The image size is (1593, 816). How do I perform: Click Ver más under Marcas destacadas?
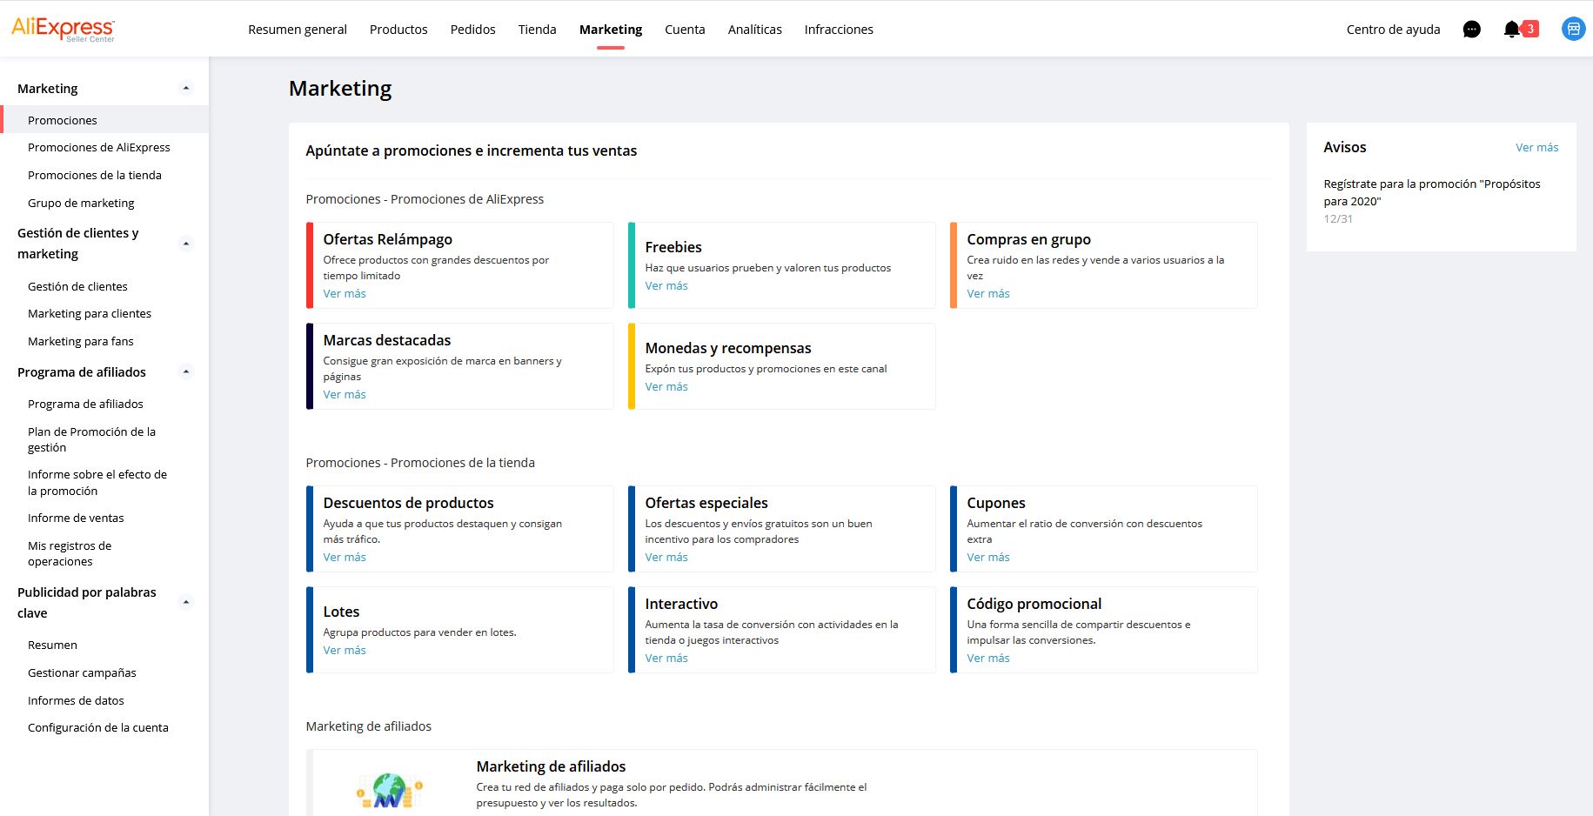tap(345, 395)
